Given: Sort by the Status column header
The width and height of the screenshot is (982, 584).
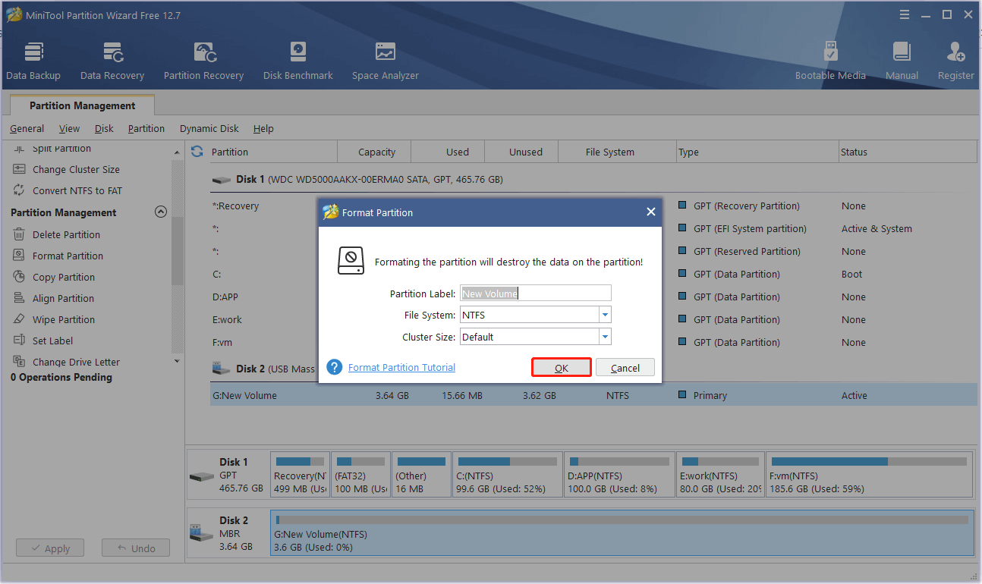Looking at the screenshot, I should tap(908, 152).
